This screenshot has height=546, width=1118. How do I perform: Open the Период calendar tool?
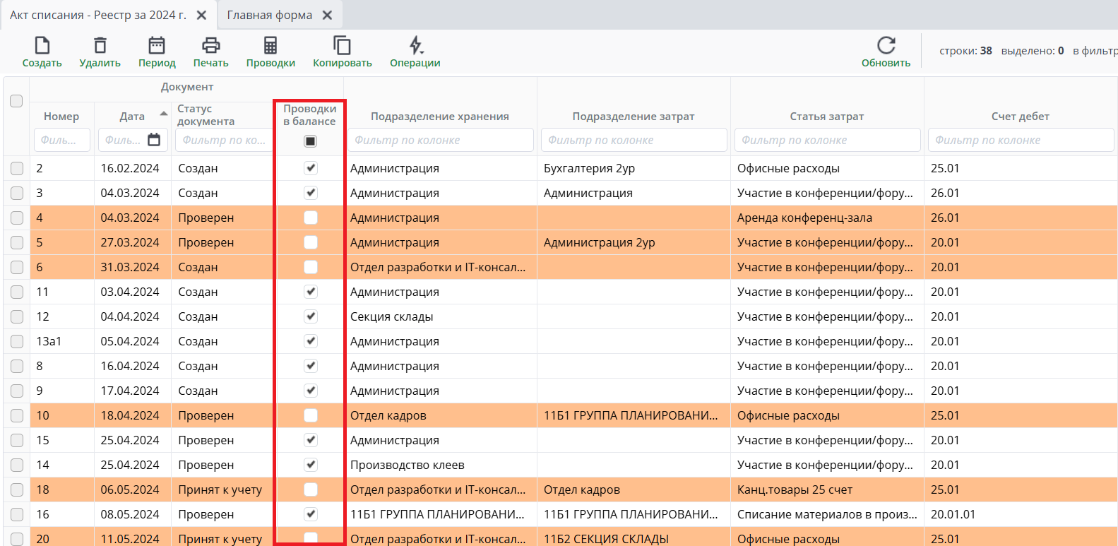[x=157, y=46]
